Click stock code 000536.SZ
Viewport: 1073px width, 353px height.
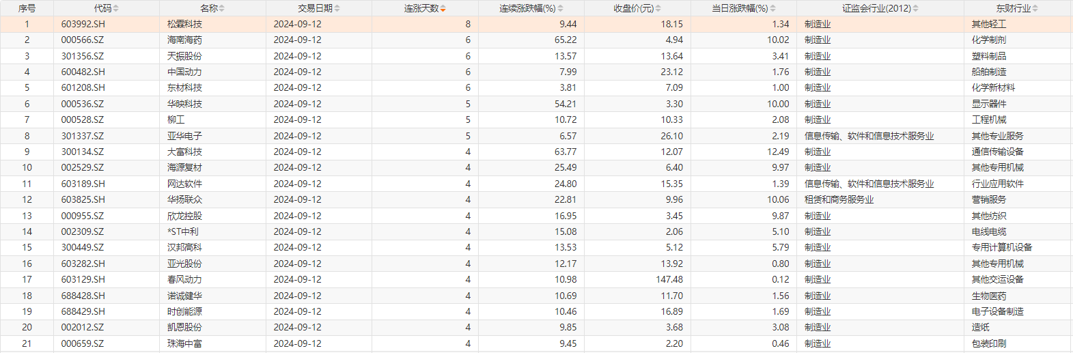[x=83, y=104]
